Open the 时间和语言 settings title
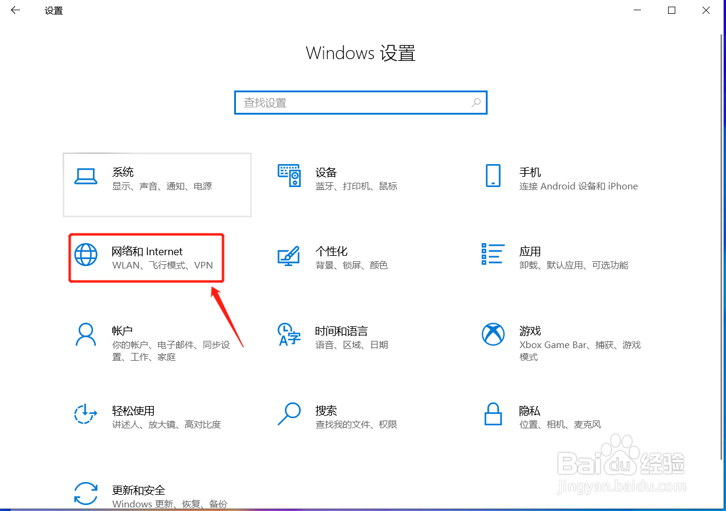 tap(342, 331)
